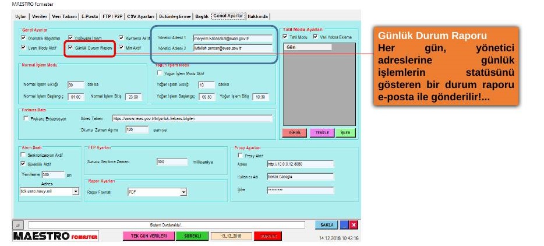Switch to the Bütünleştirme tab
The height and width of the screenshot is (246, 544).
point(175,16)
